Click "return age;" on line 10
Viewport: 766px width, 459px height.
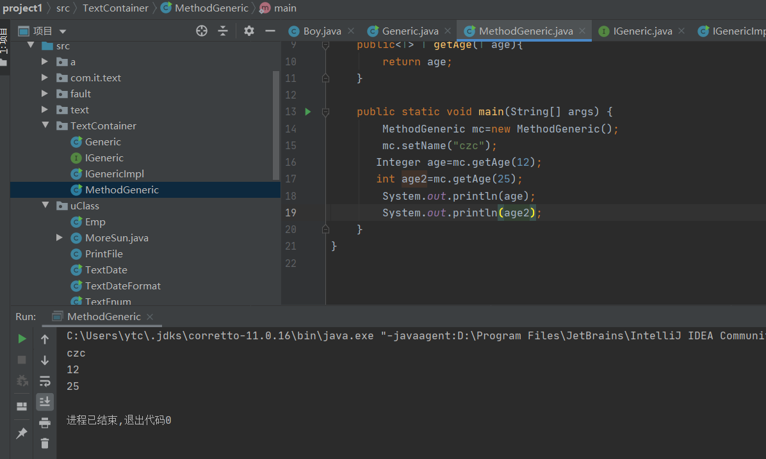point(417,62)
